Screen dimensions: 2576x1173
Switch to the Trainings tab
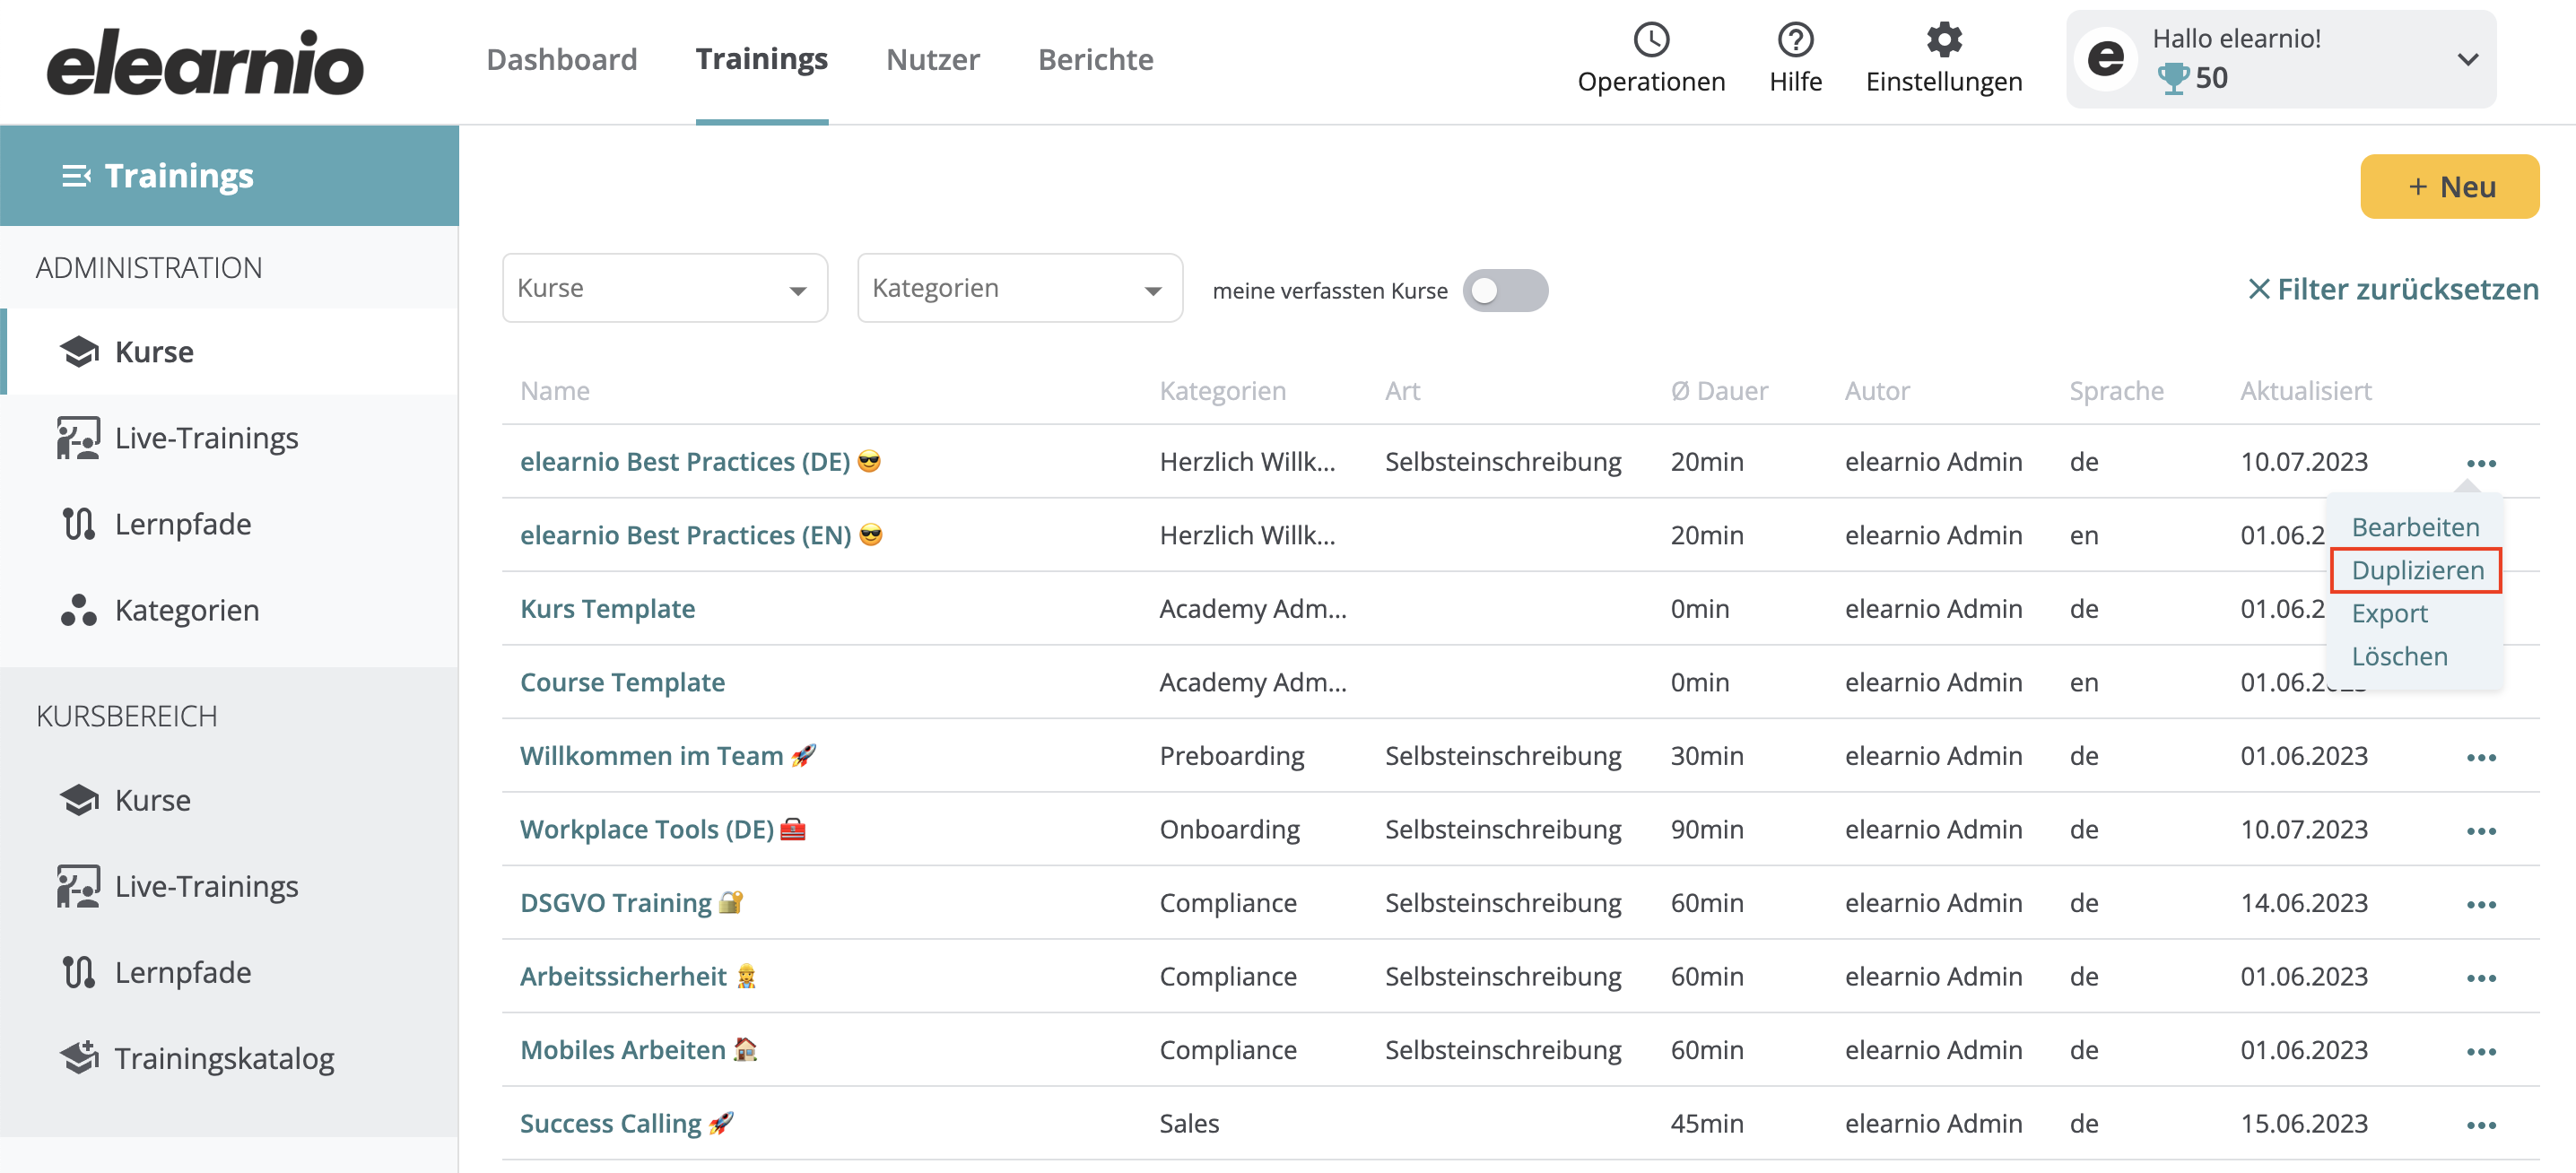[x=762, y=59]
